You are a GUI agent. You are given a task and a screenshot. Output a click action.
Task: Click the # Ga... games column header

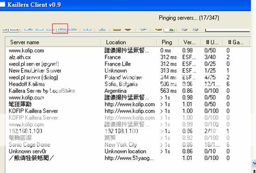click(236, 42)
